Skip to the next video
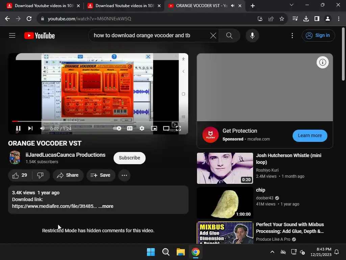The height and width of the screenshot is (260, 346). (30, 128)
